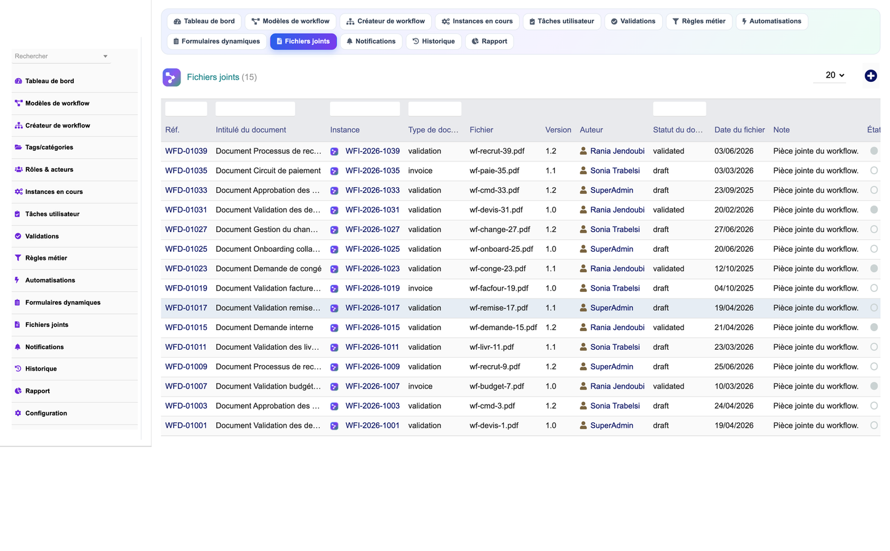Click the Instances en cours sidebar icon

click(x=18, y=191)
